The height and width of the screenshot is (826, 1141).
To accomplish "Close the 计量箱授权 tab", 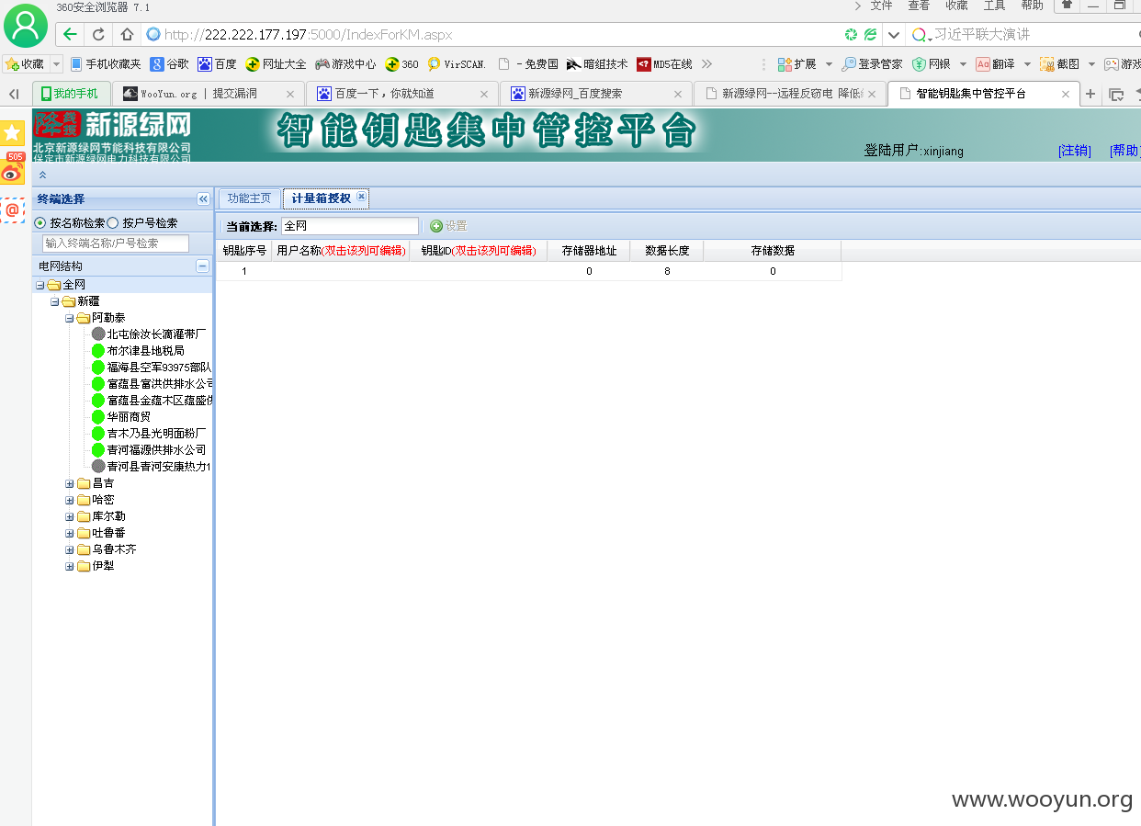I will coord(362,197).
